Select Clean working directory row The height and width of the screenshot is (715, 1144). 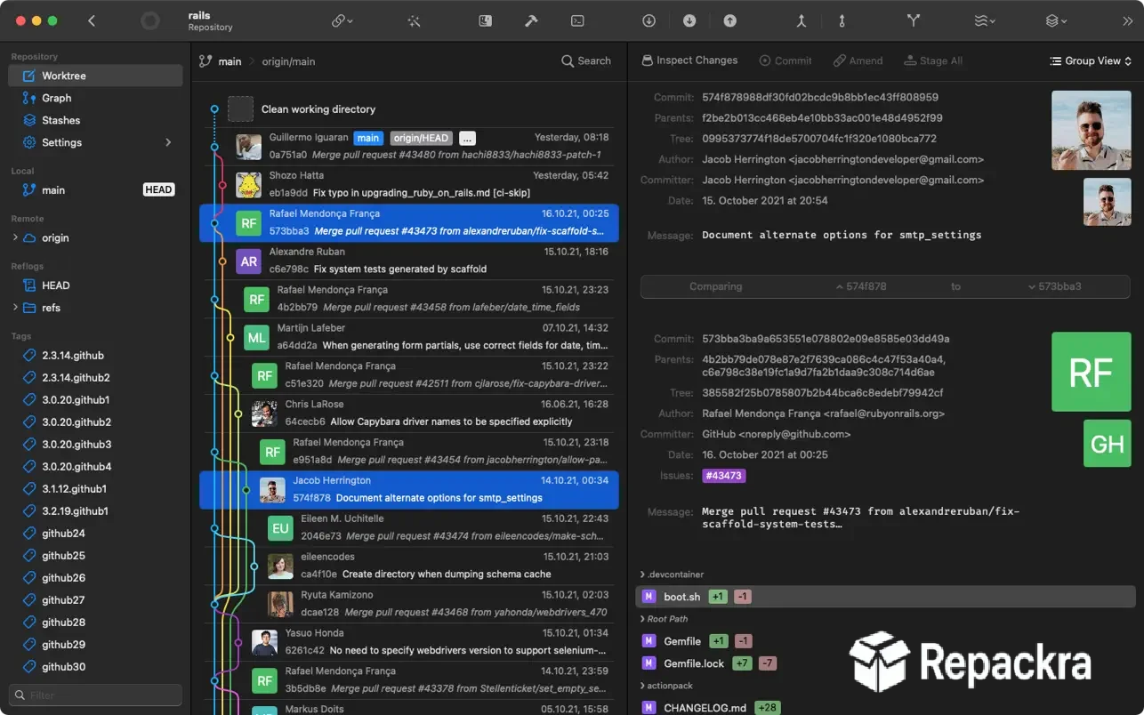point(409,108)
